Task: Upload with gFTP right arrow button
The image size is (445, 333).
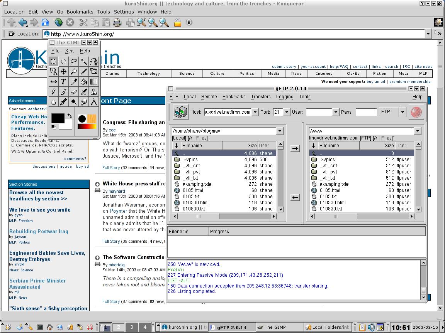Action: point(295,148)
